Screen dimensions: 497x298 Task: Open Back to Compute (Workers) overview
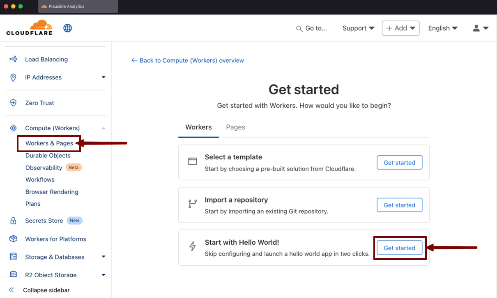click(187, 60)
